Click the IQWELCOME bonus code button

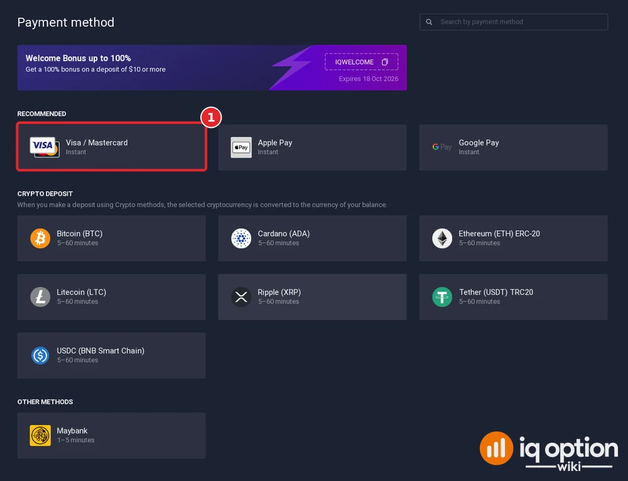pos(361,62)
